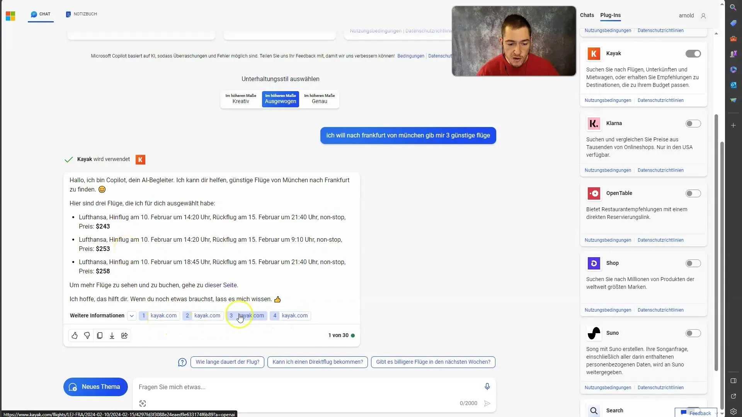Click the download response icon
The image size is (742, 417).
click(x=112, y=335)
